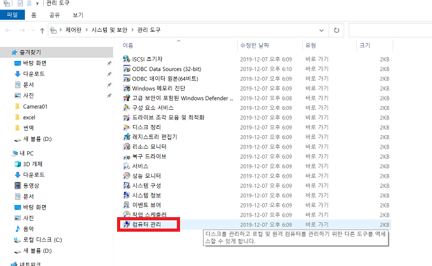Open the 파일 tab
The height and width of the screenshot is (266, 432).
click(x=12, y=15)
